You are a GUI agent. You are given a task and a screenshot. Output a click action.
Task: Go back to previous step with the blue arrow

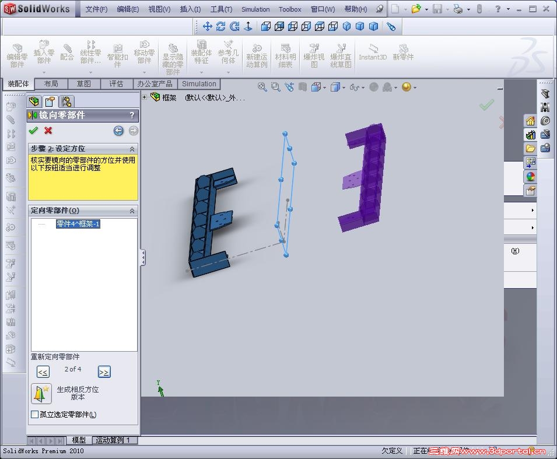[118, 131]
